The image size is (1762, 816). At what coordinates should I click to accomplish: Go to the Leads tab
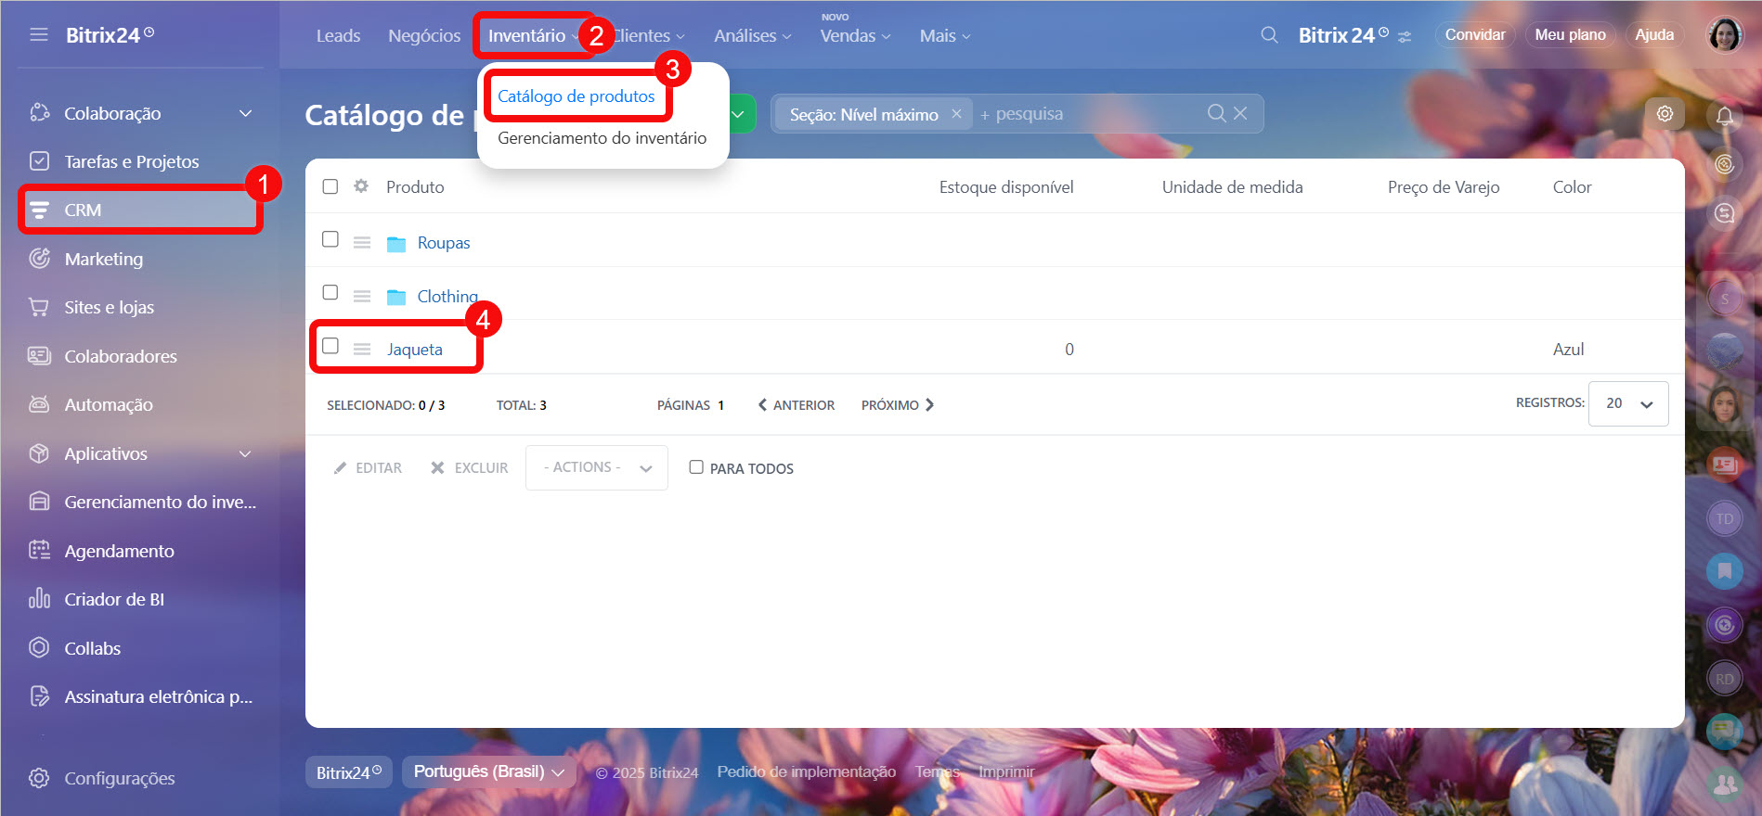pyautogui.click(x=338, y=35)
